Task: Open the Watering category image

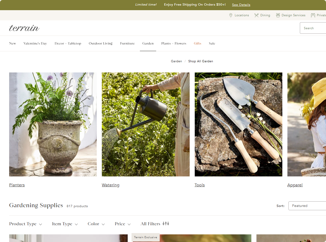Action: pyautogui.click(x=145, y=124)
